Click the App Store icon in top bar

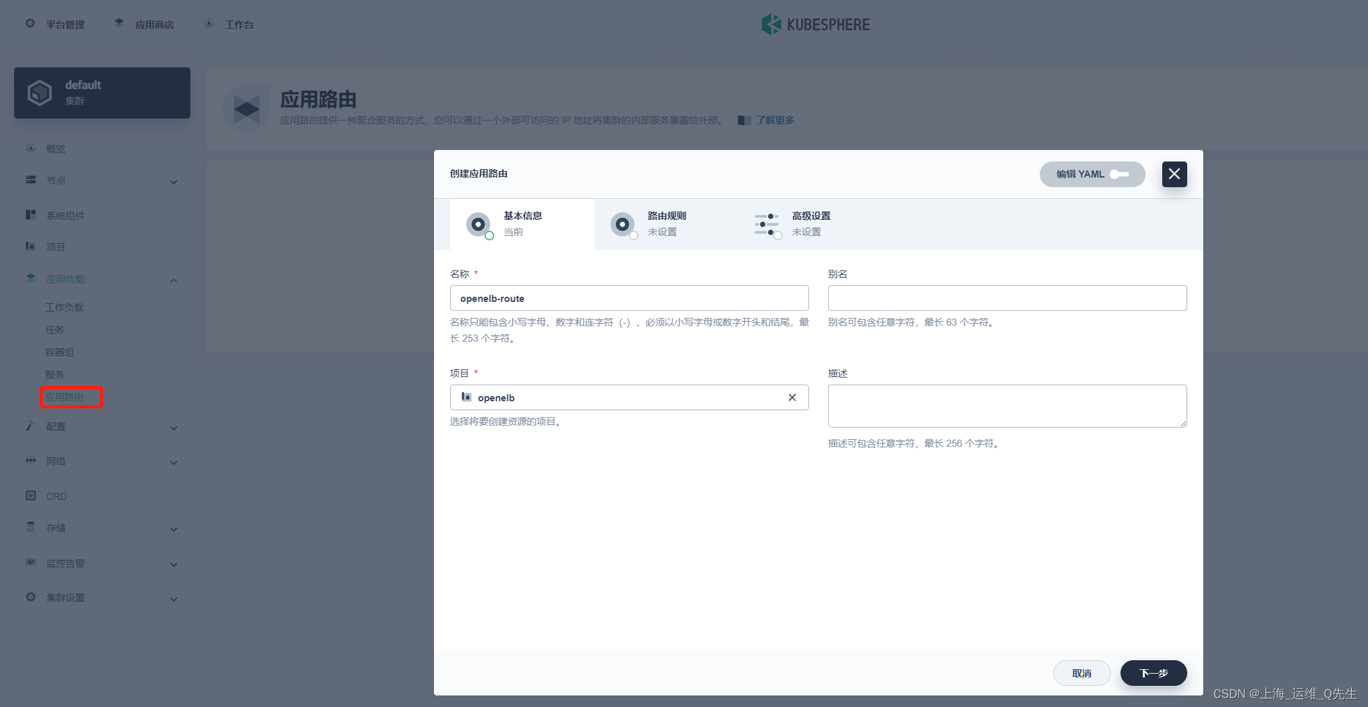(119, 23)
